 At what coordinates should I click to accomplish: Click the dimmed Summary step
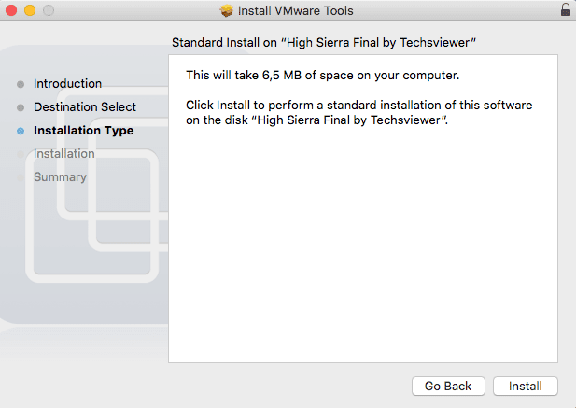(x=61, y=177)
